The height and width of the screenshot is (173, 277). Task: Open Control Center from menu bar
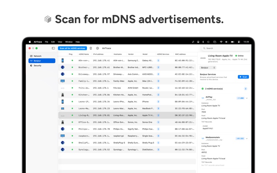tap(239, 42)
